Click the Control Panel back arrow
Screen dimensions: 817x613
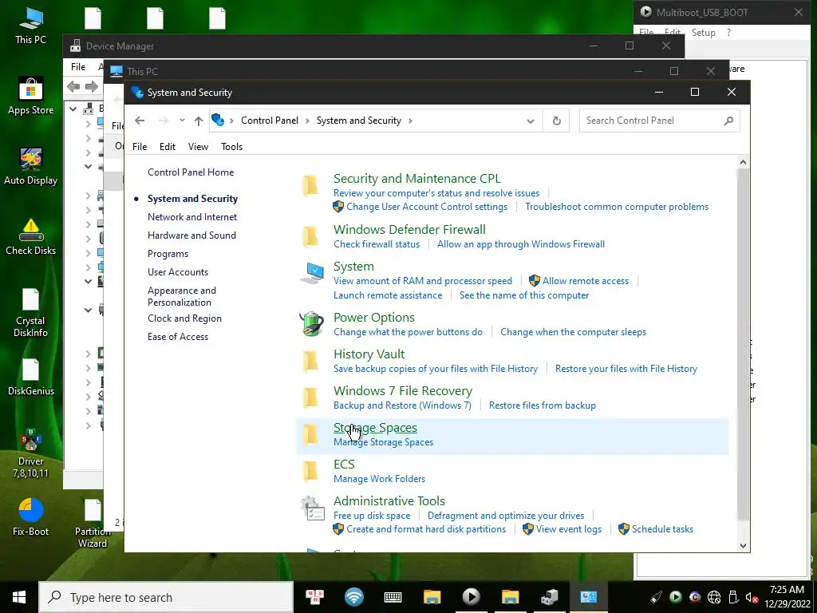(x=140, y=121)
